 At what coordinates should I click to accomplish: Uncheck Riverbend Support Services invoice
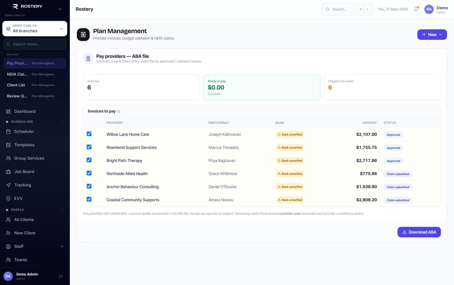(x=89, y=147)
